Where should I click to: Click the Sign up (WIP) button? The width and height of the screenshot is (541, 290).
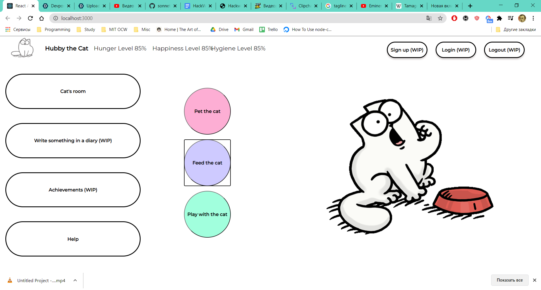click(407, 50)
